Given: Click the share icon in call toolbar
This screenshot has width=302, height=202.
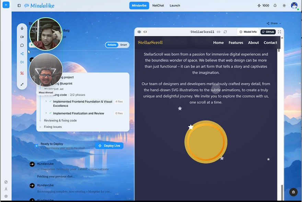Looking at the screenshot, I should coord(22,54).
